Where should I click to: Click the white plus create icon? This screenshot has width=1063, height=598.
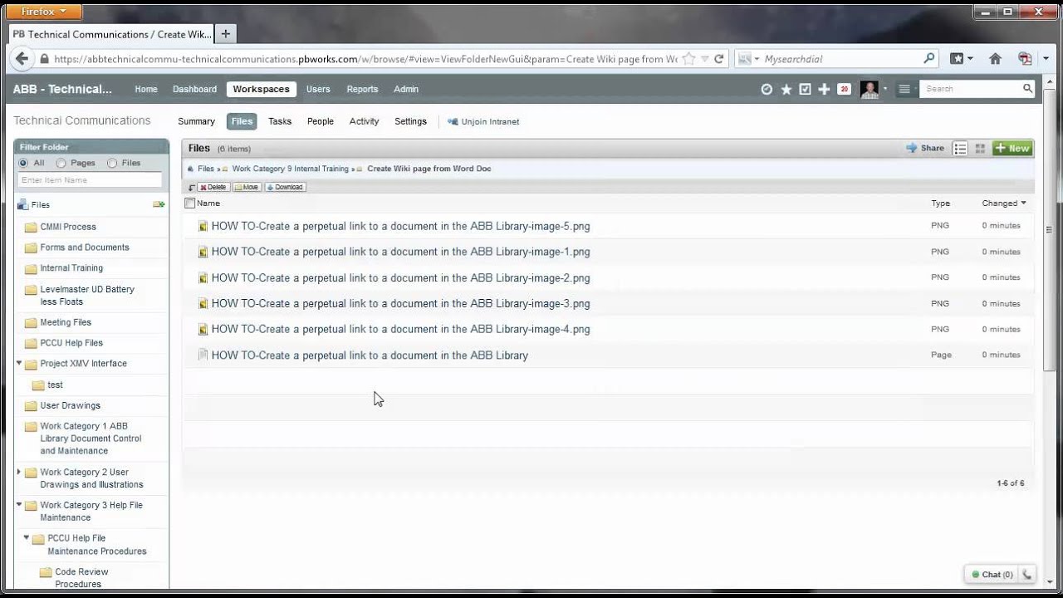pyautogui.click(x=824, y=89)
